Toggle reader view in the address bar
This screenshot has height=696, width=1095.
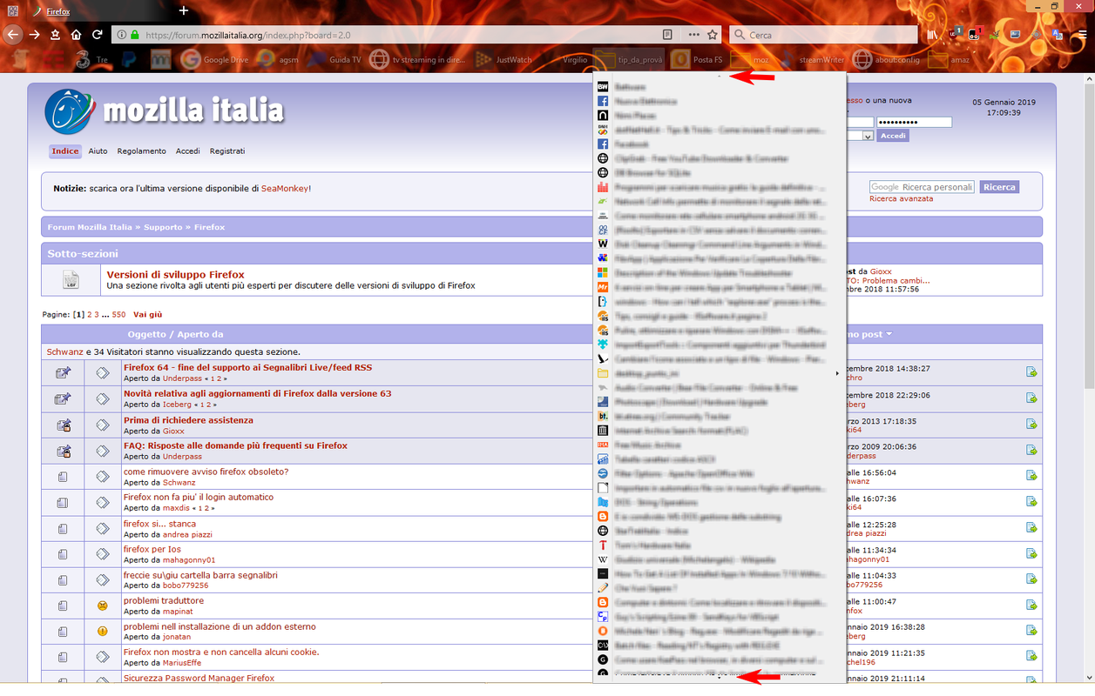click(x=668, y=35)
